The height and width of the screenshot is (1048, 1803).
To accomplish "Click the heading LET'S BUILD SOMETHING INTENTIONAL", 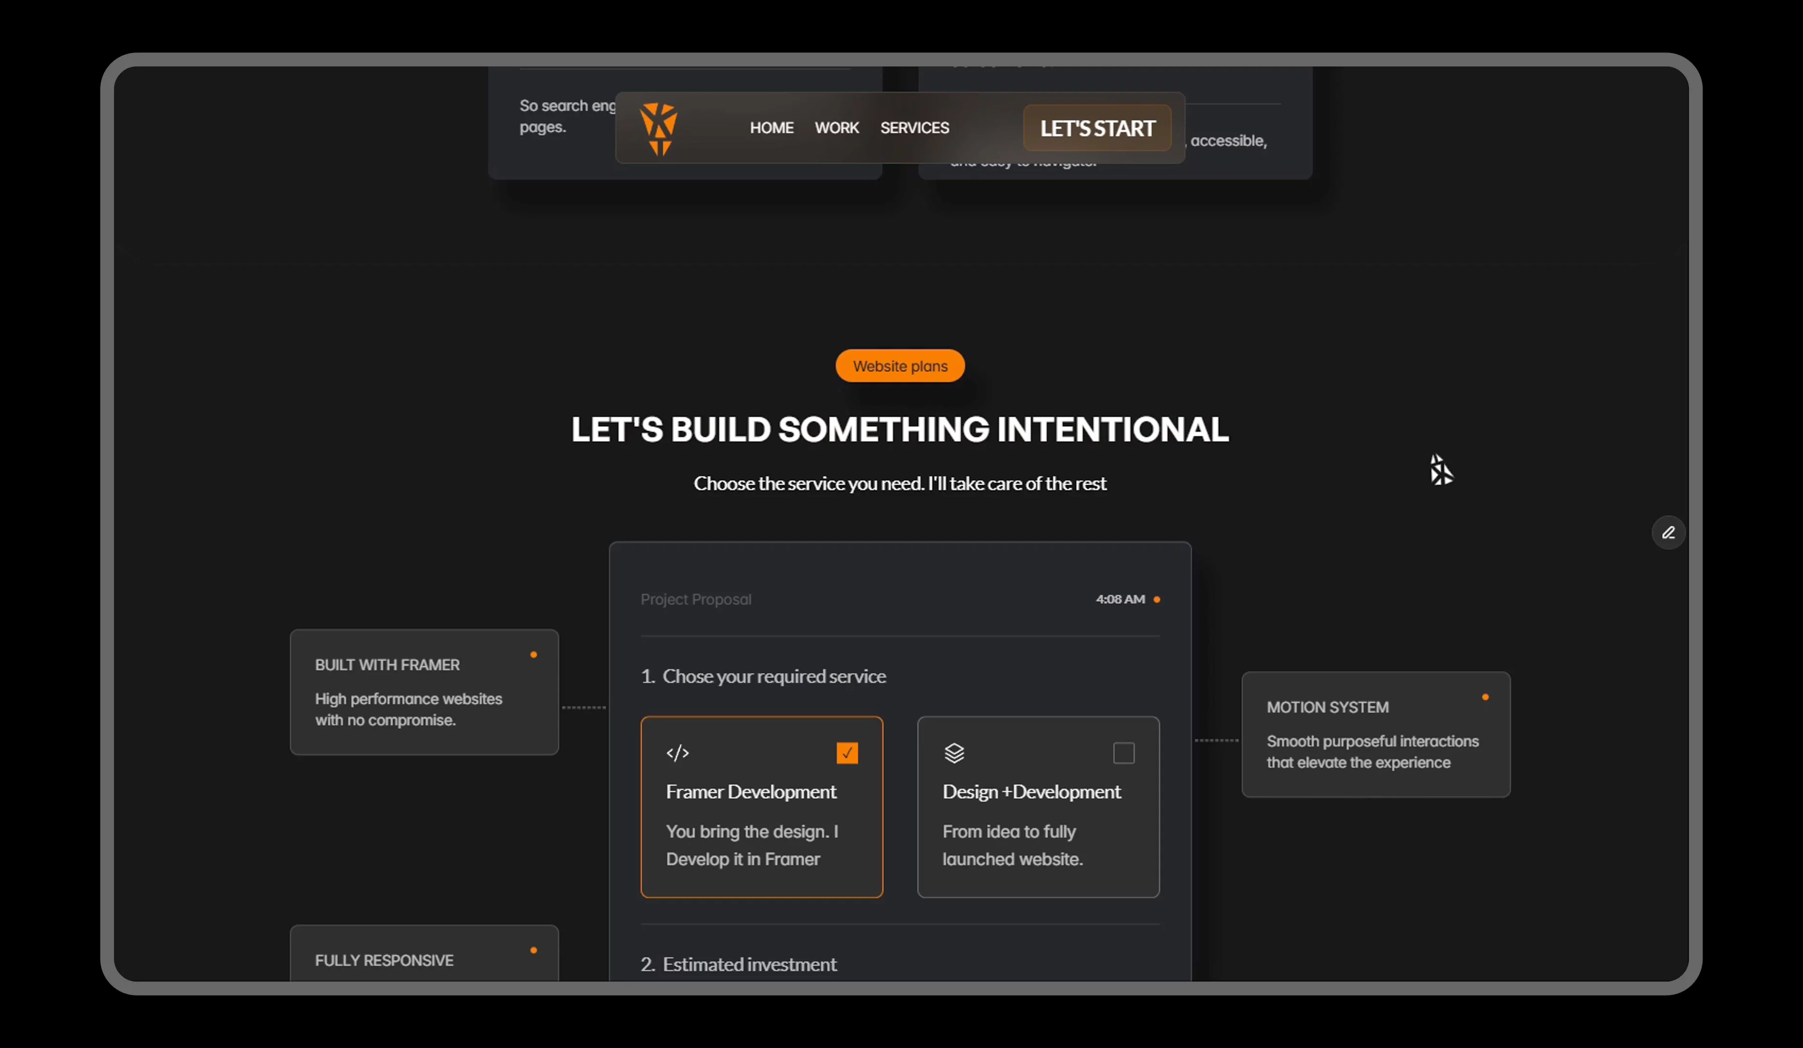I will pos(900,429).
